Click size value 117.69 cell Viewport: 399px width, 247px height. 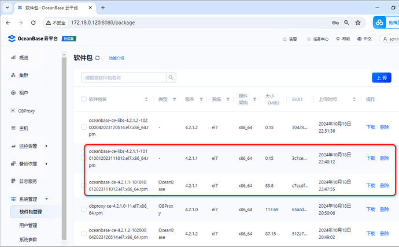(272, 209)
